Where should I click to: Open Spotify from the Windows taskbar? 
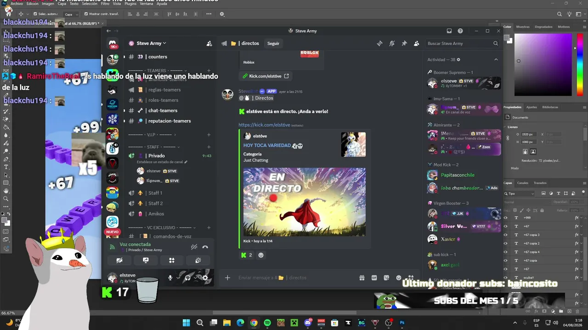tap(267, 323)
